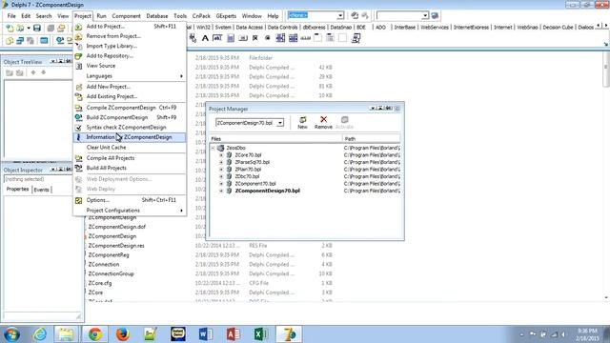Open the Project Configurations submenu

click(130, 210)
